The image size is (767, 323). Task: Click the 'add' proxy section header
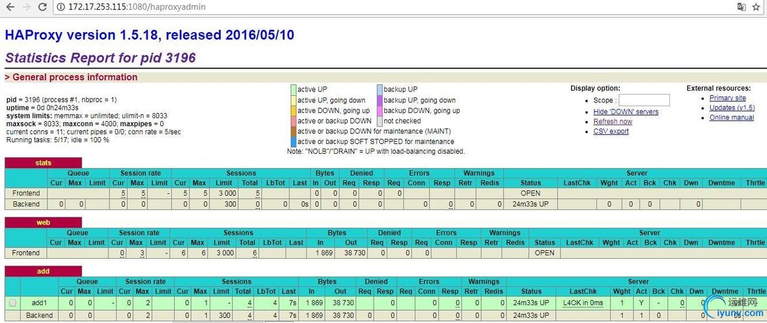tap(43, 271)
